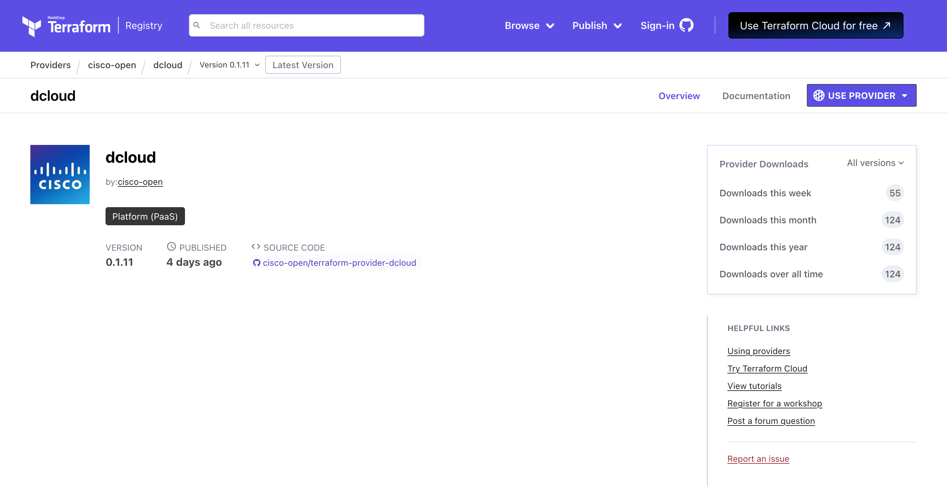Click the GitHub icon in source code link
Screen dimensions: 947x496
(257, 263)
